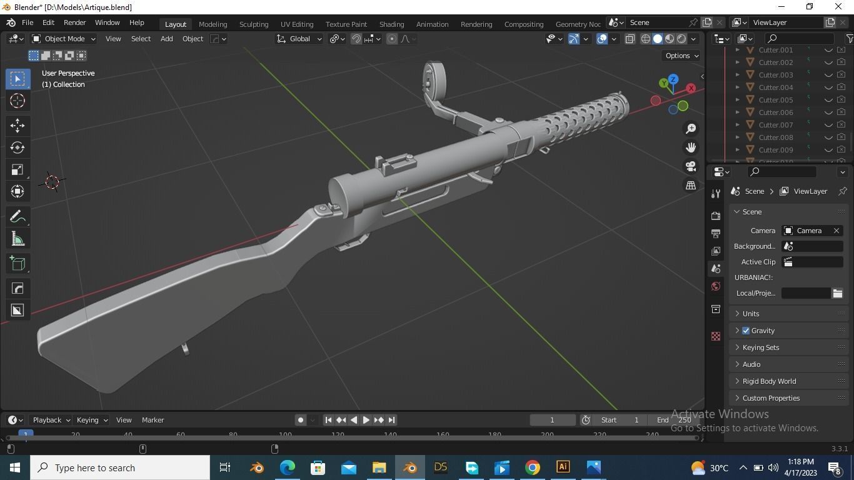Click the End frame field
Image resolution: width=854 pixels, height=480 pixels.
673,420
